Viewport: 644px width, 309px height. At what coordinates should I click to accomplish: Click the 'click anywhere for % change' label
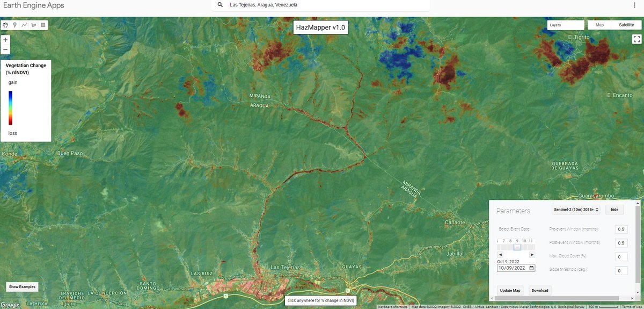321,301
